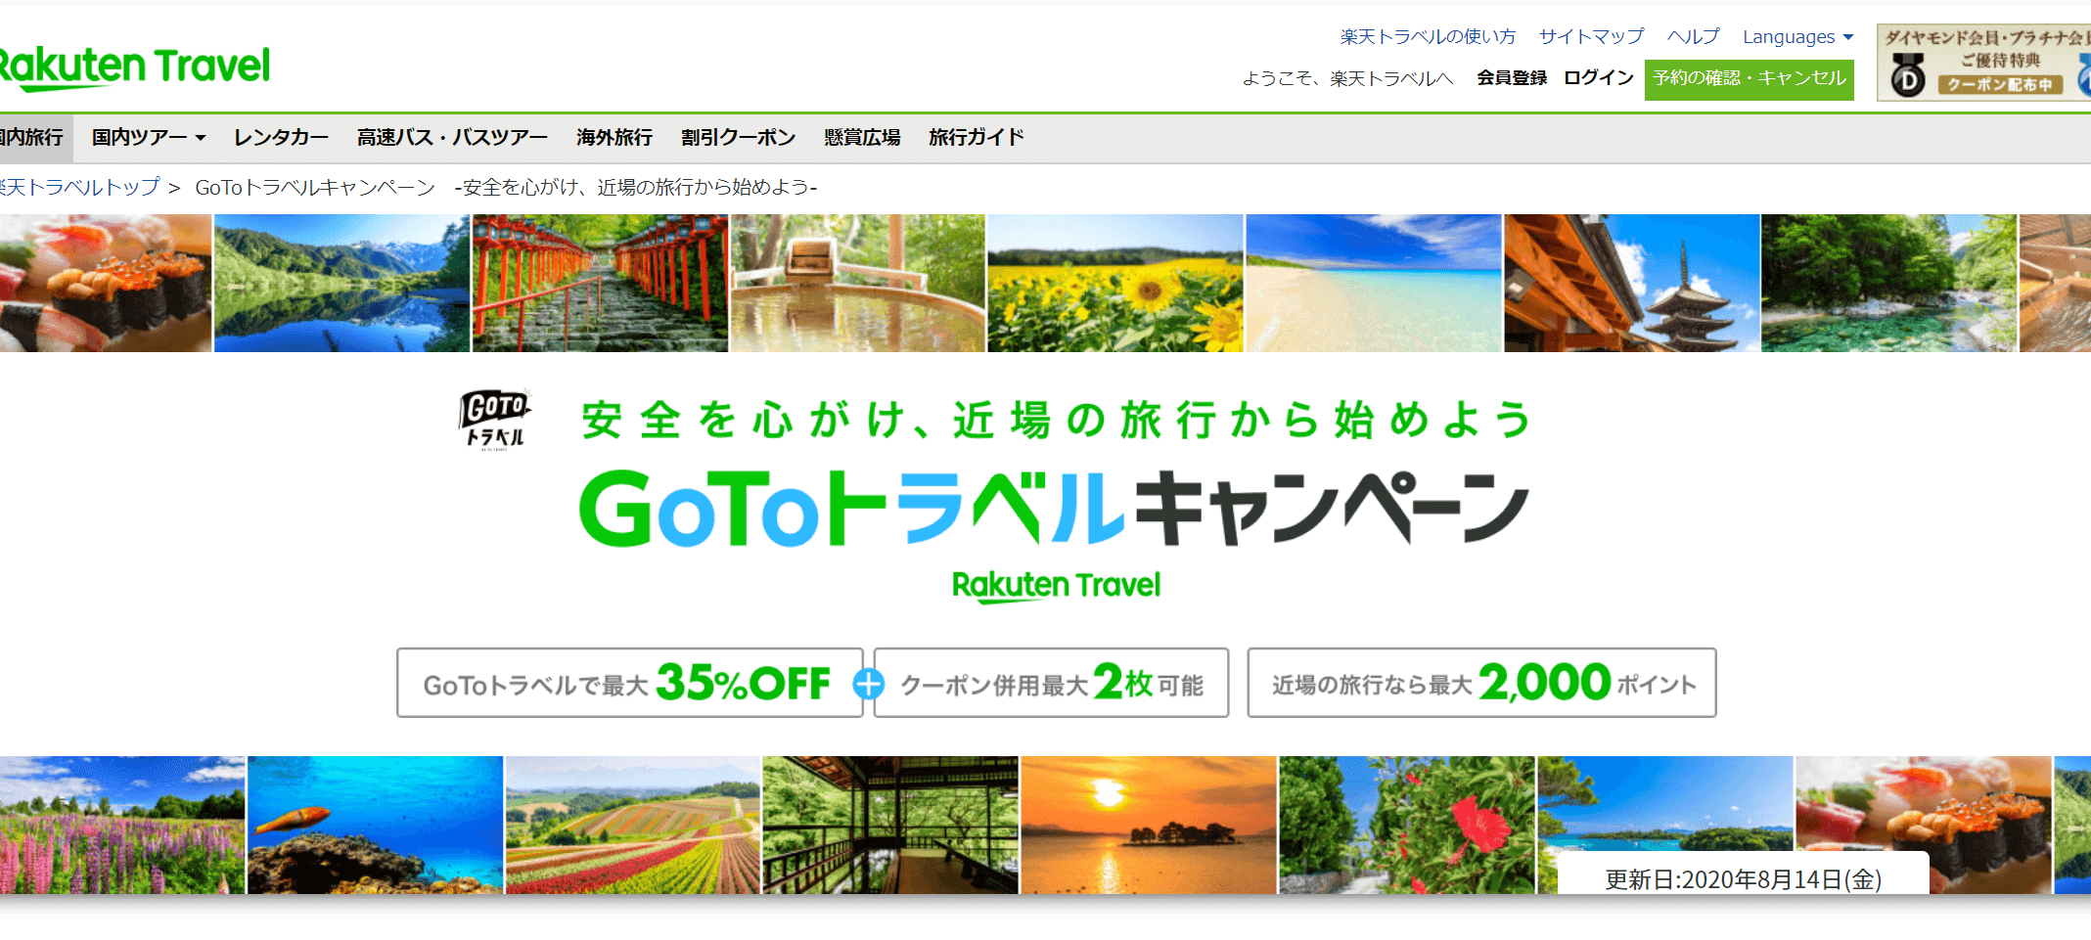Click the purple lupine flower photo
This screenshot has width=2091, height=940.
click(x=121, y=825)
